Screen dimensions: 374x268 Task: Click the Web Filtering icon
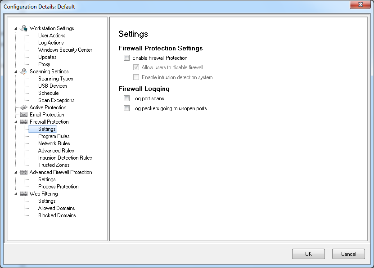[24, 194]
